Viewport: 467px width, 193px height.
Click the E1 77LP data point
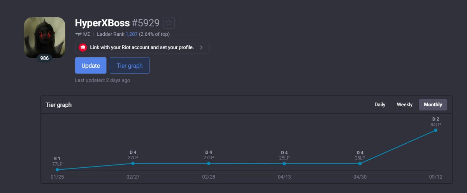(x=57, y=170)
